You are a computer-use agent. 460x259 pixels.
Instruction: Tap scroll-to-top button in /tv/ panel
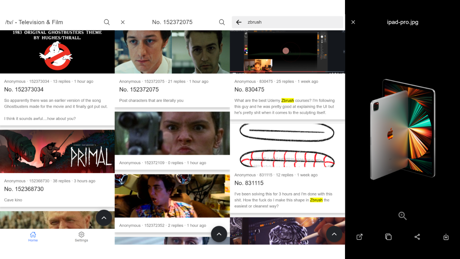(x=104, y=218)
